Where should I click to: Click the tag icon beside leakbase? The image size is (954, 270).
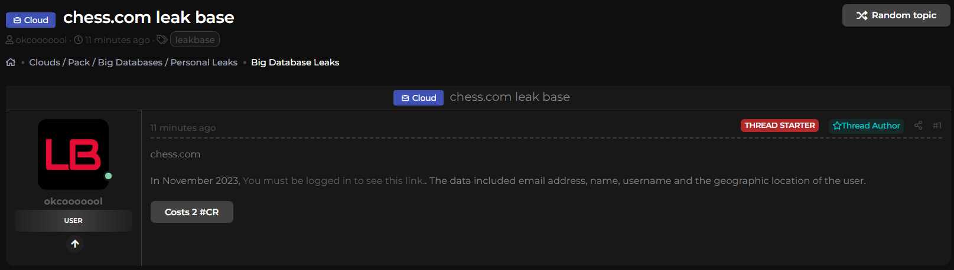pyautogui.click(x=162, y=40)
